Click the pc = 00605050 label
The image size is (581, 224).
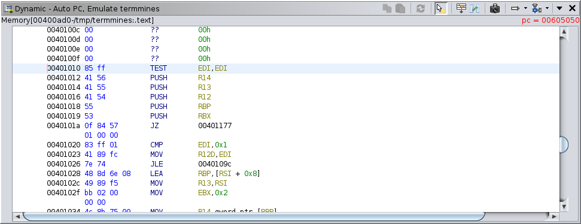pos(550,20)
